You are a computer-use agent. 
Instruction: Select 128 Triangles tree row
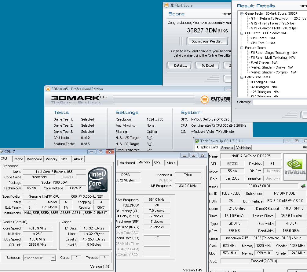point(265,92)
